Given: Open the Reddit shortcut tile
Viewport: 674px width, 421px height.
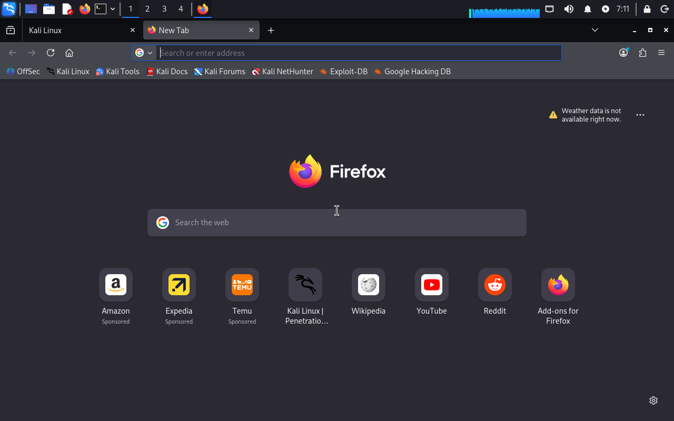Looking at the screenshot, I should (x=494, y=285).
